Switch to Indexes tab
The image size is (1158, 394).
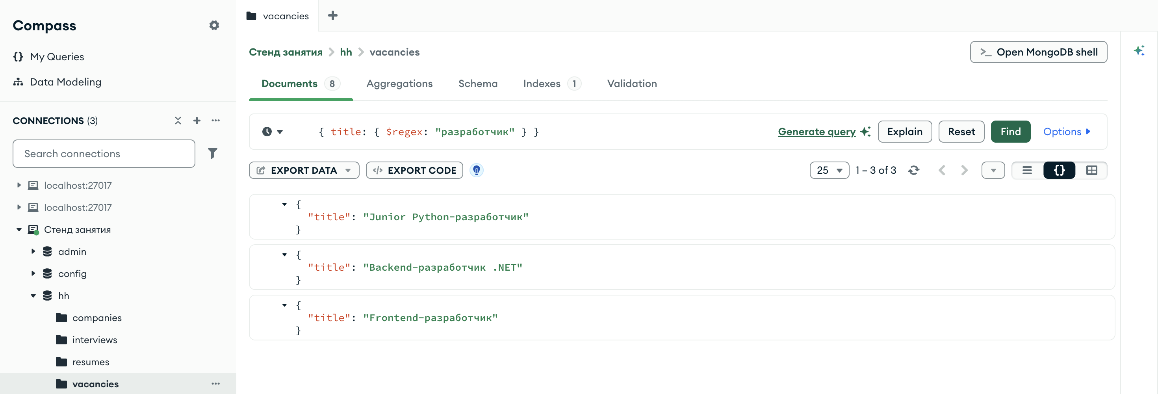pos(552,84)
